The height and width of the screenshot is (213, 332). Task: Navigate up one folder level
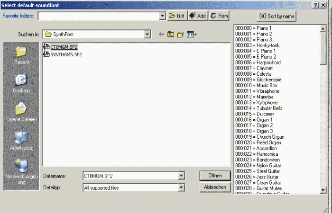tap(171, 35)
